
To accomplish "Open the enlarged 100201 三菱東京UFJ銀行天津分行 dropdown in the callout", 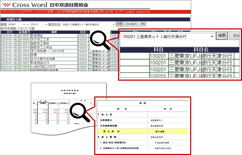I will click(x=168, y=36).
